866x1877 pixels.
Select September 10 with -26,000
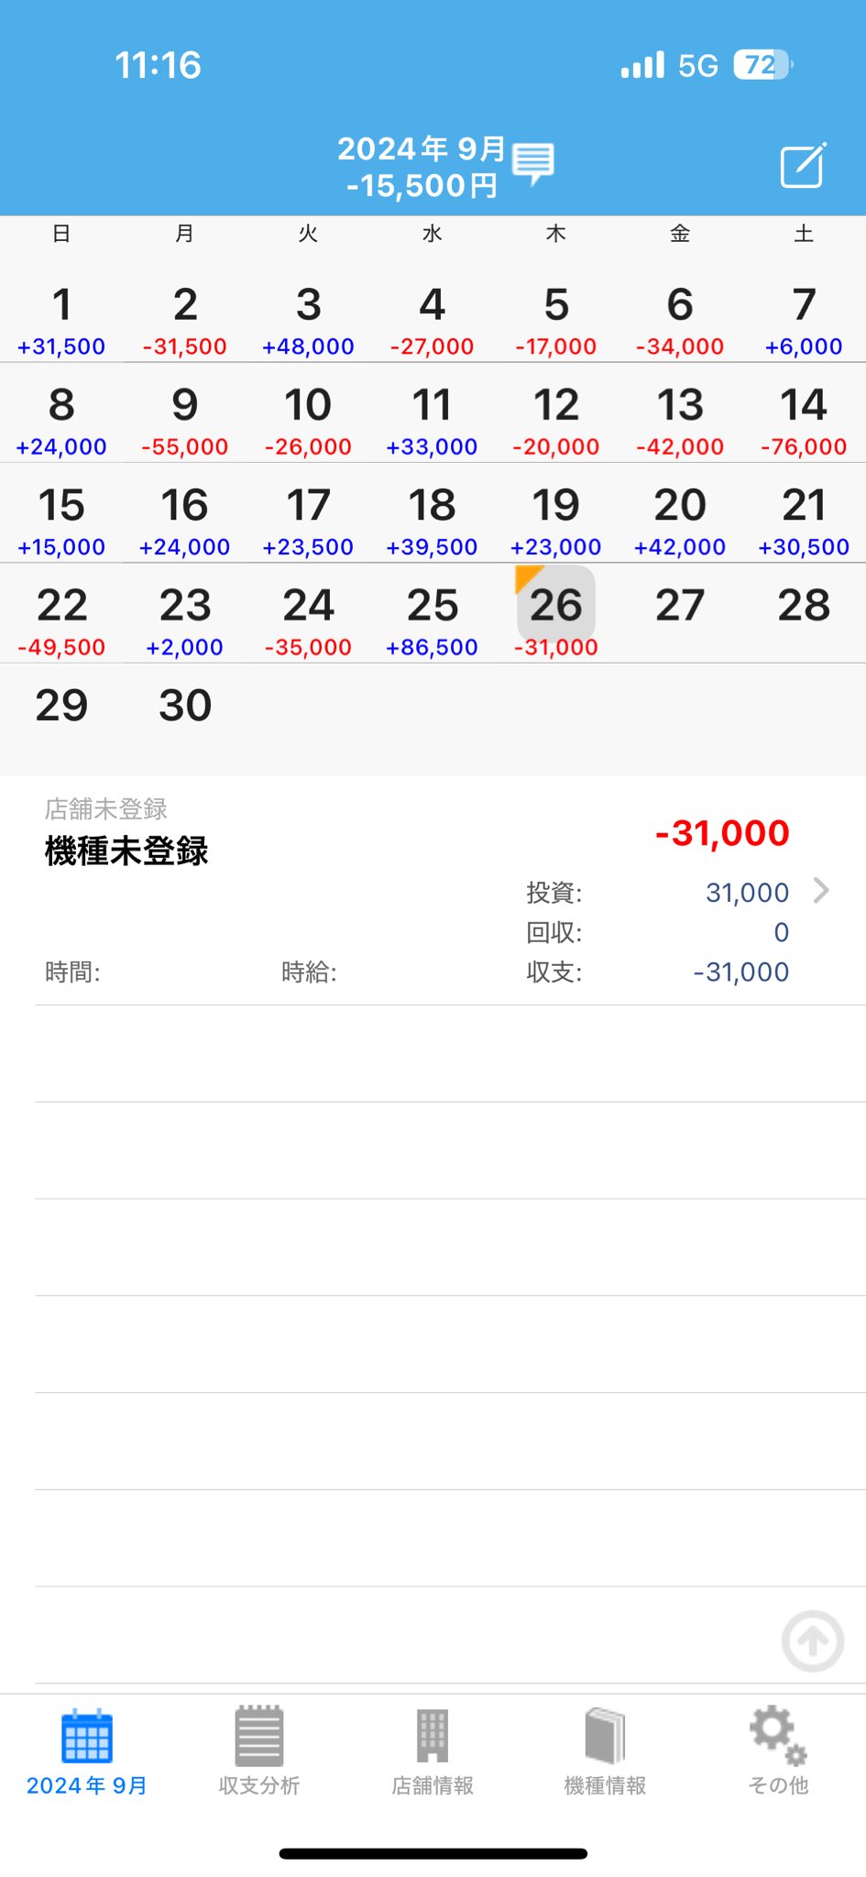(x=309, y=419)
